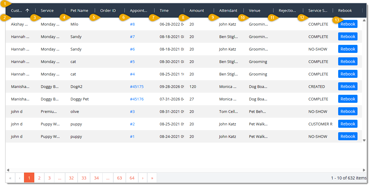Image resolution: width=370 pixels, height=186 pixels.
Task: Open appointment link #45176
Action: click(137, 99)
